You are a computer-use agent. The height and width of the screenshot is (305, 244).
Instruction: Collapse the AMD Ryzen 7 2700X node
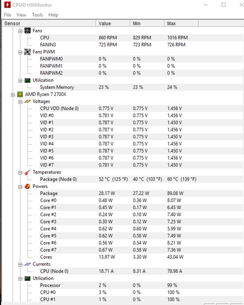click(13, 95)
